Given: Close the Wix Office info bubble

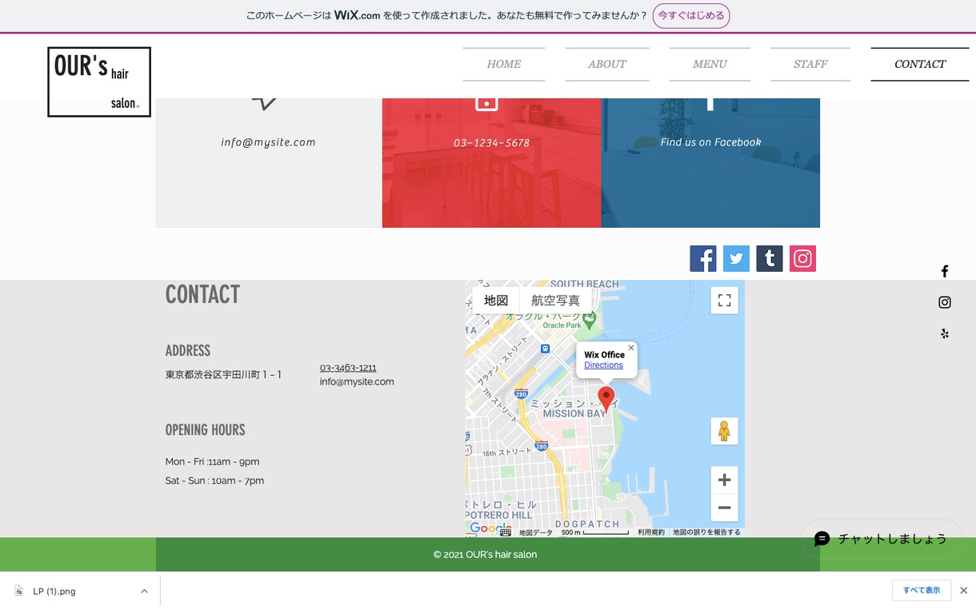Looking at the screenshot, I should coord(631,348).
